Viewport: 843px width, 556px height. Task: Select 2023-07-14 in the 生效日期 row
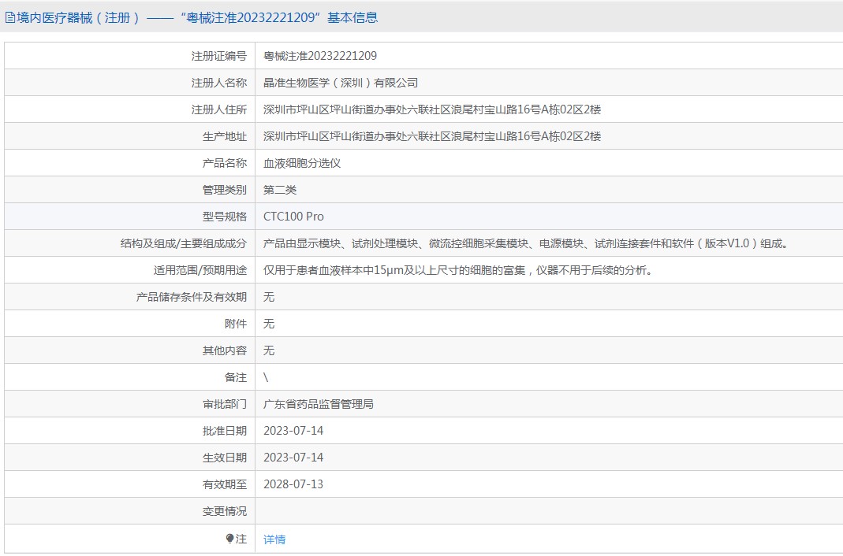[x=293, y=458]
